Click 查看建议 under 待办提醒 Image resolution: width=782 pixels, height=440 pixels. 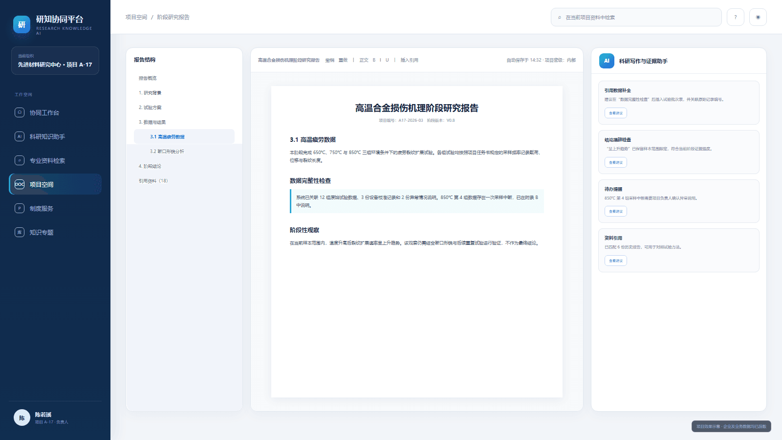click(x=616, y=211)
